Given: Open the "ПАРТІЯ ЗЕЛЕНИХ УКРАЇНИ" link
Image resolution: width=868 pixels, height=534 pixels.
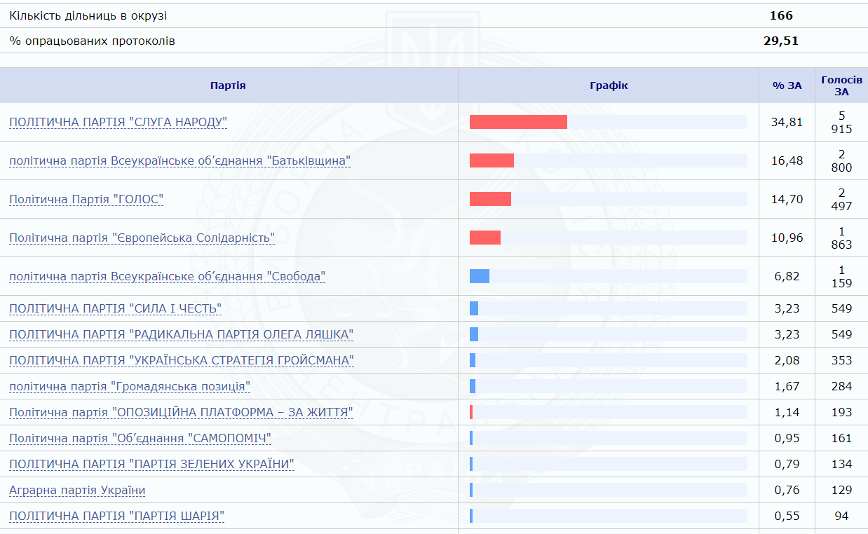Looking at the screenshot, I should click(x=151, y=464).
